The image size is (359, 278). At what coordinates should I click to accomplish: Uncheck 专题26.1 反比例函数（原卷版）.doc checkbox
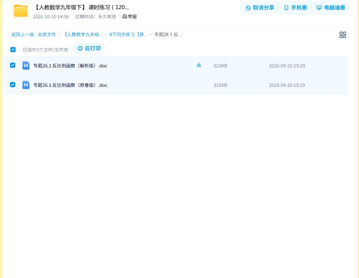tap(13, 85)
